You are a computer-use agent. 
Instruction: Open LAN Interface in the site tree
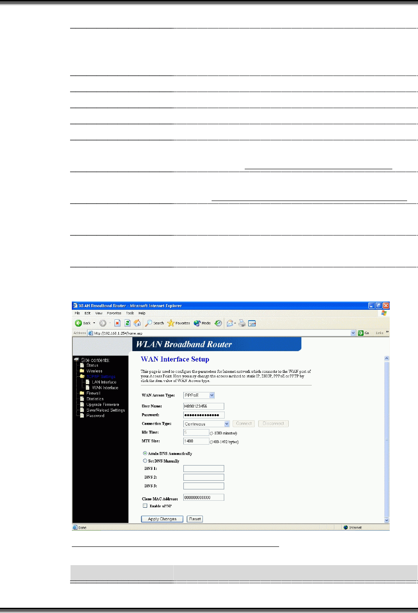(104, 382)
